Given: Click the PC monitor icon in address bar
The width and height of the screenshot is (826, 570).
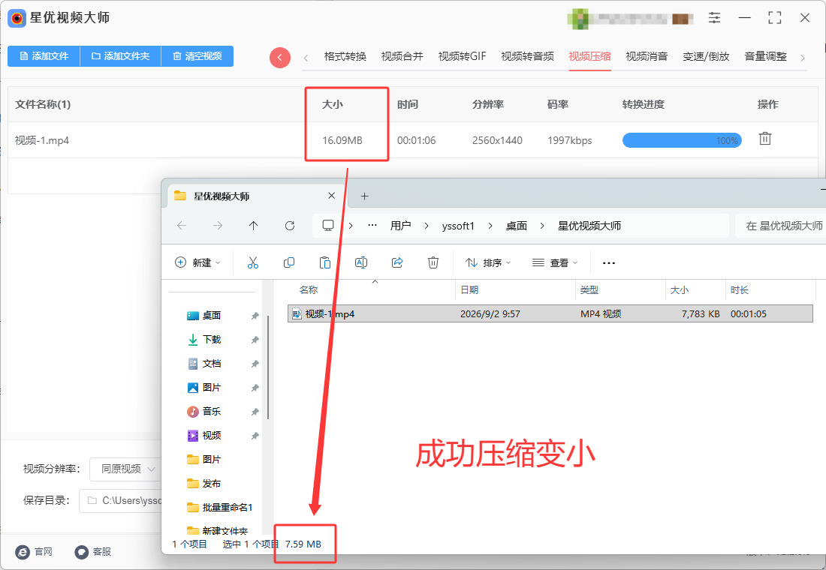Looking at the screenshot, I should [328, 226].
